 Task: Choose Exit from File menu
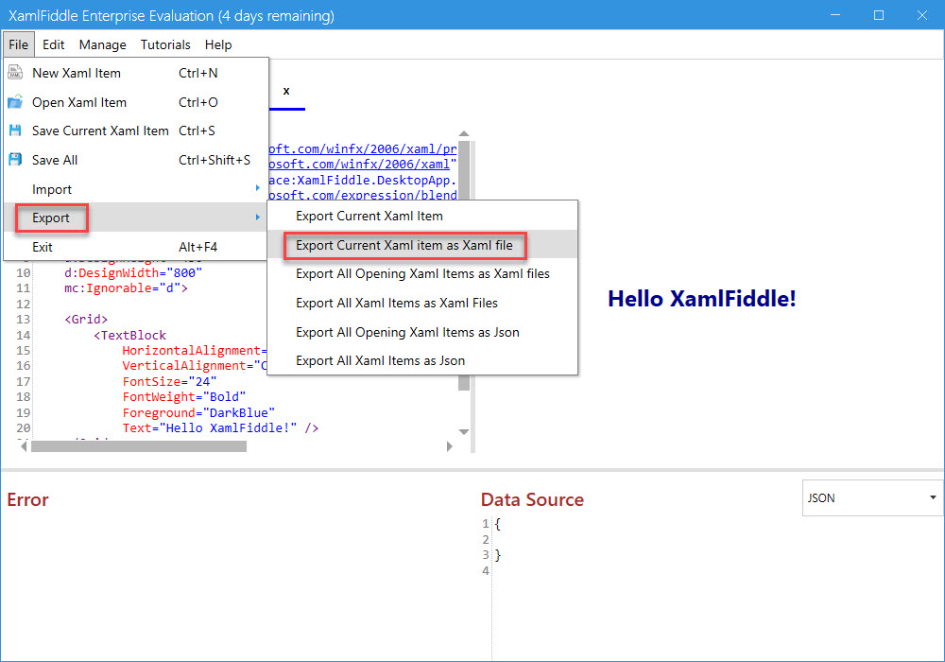click(135, 247)
